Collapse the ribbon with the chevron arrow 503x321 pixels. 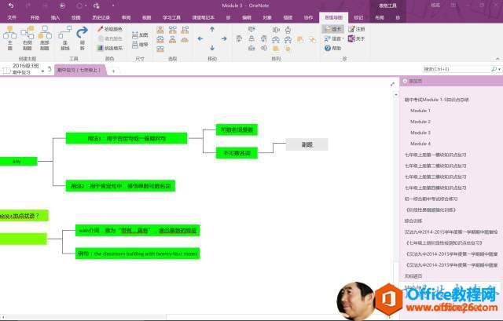497,59
